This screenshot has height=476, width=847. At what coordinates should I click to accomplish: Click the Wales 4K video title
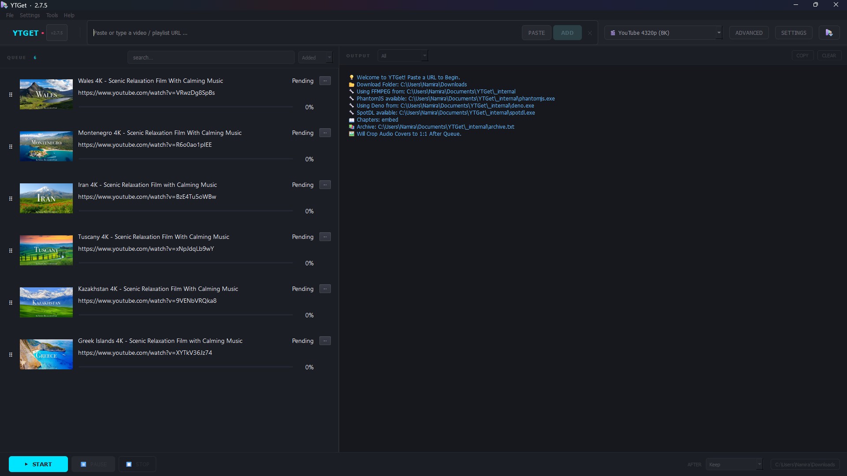(x=150, y=81)
